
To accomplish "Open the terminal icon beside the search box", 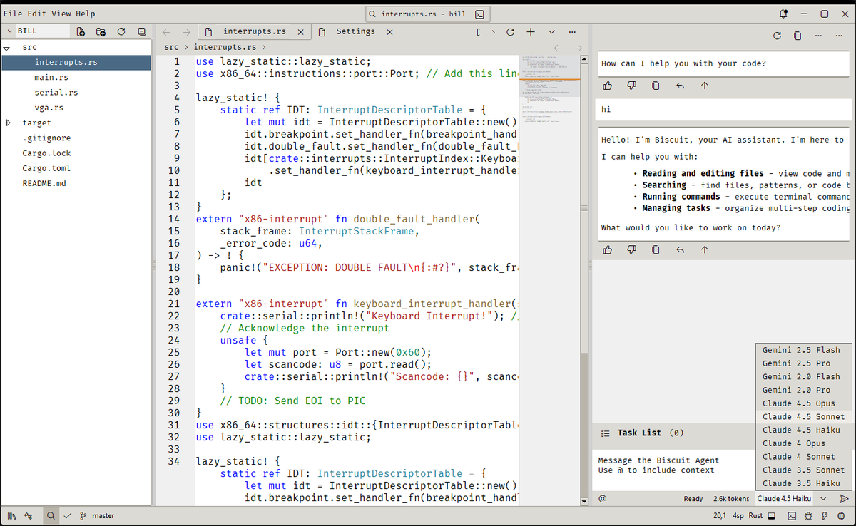I will pyautogui.click(x=481, y=14).
